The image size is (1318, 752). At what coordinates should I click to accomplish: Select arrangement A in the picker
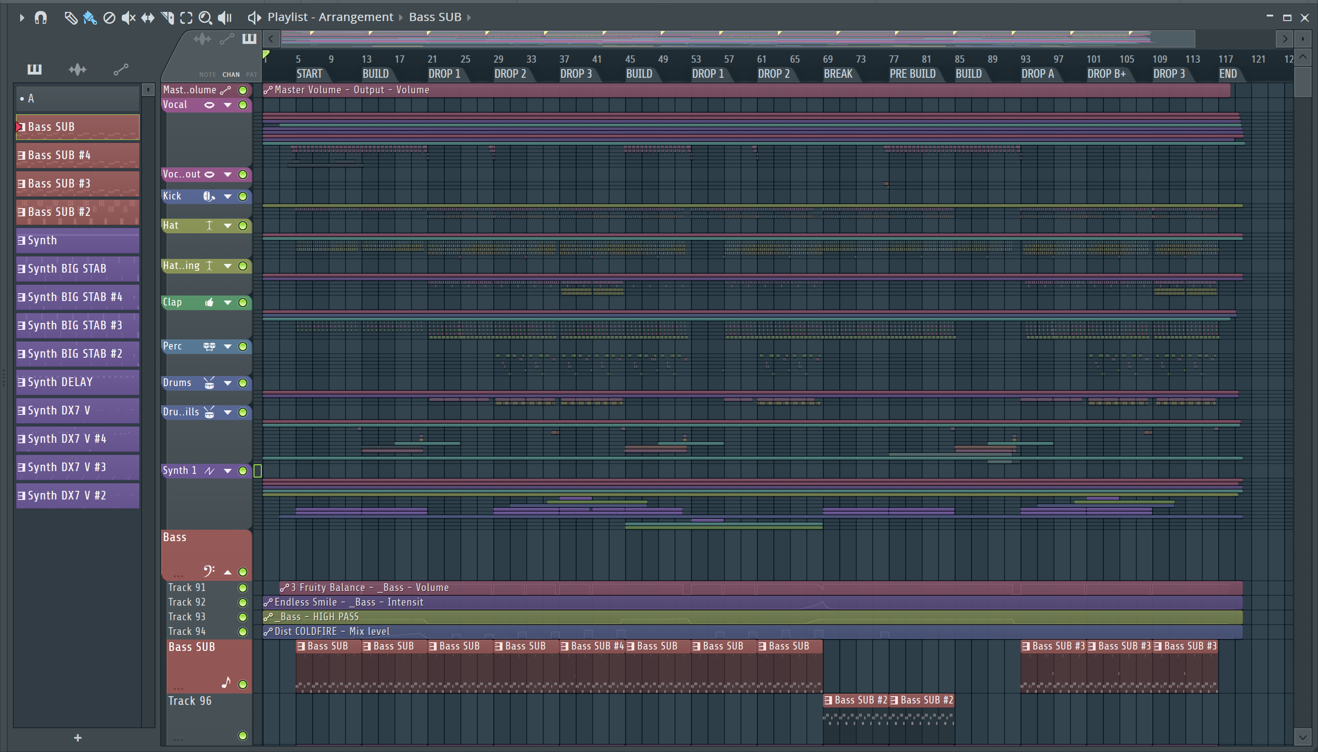[77, 98]
